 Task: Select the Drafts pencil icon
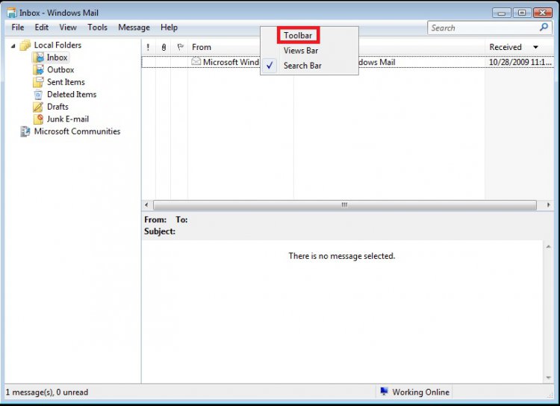(38, 107)
